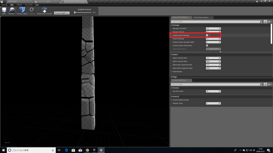Click the volume icon in system tray
This screenshot has height=153, width=273.
pyautogui.click(x=251, y=150)
